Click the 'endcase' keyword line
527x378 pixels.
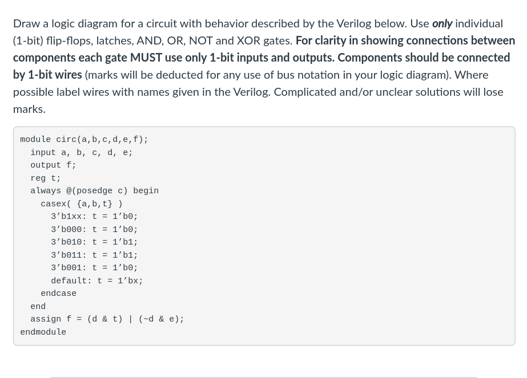(58, 294)
